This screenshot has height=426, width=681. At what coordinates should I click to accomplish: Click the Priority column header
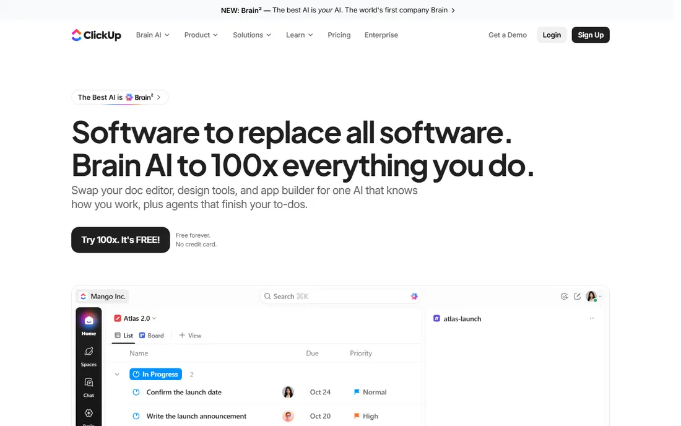[x=361, y=353]
